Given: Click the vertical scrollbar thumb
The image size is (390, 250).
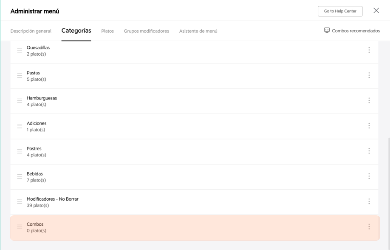Looking at the screenshot, I should [389, 193].
